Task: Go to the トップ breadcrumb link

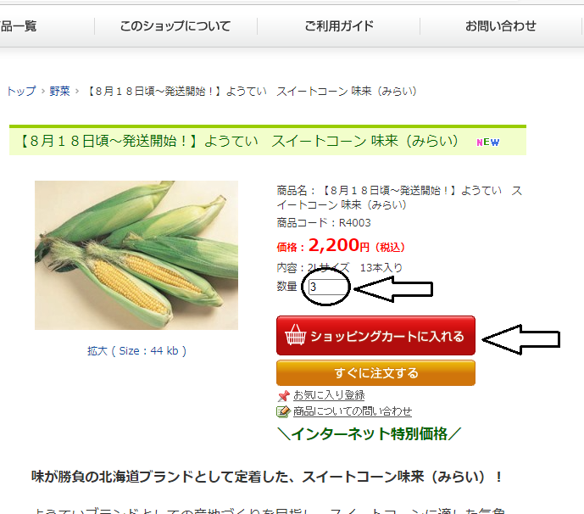Action: point(21,92)
